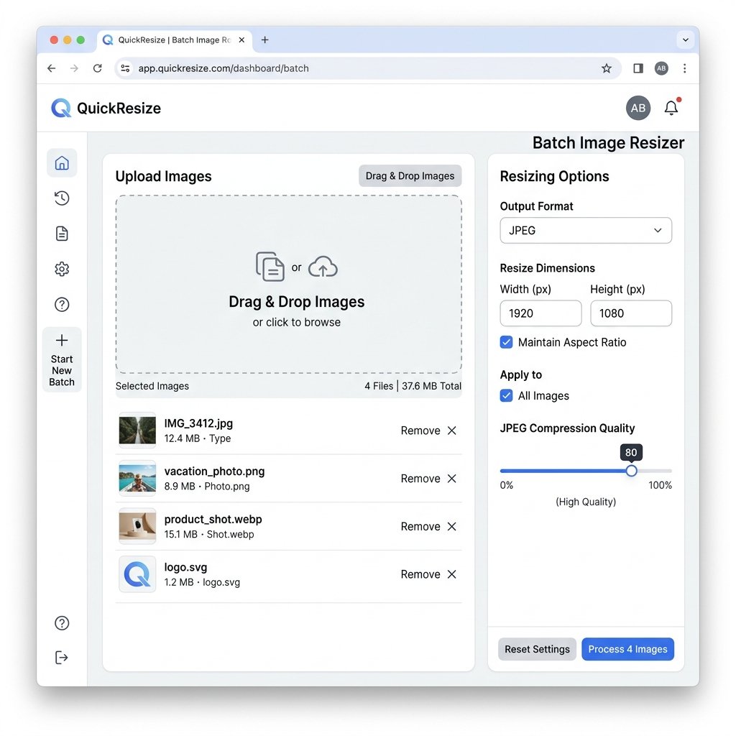
Task: Click "or click to browse" text
Action: [296, 323]
